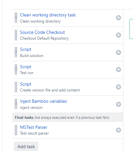133x151 pixels.
Task: Delete the Test run script task
Action: [119, 70]
